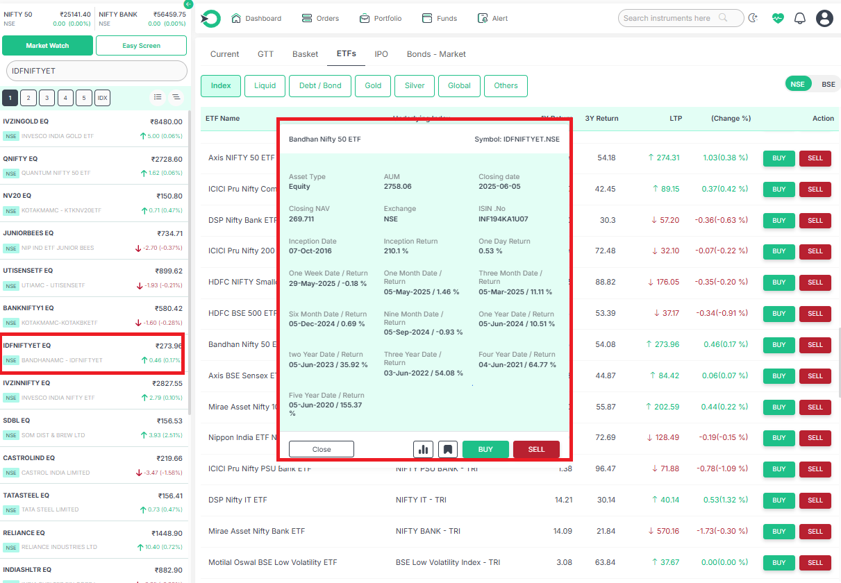Select watchlist number 5
This screenshot has width=841, height=583.
point(83,98)
